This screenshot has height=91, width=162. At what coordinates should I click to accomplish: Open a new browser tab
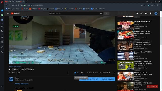coord(27,2)
